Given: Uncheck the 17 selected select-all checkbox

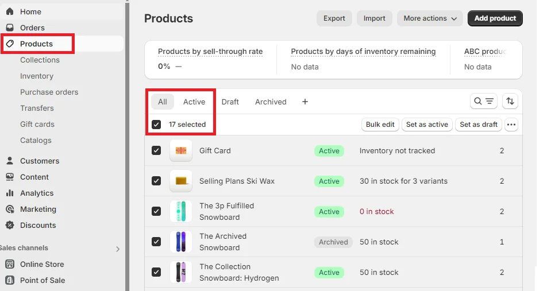Looking at the screenshot, I should [x=156, y=125].
